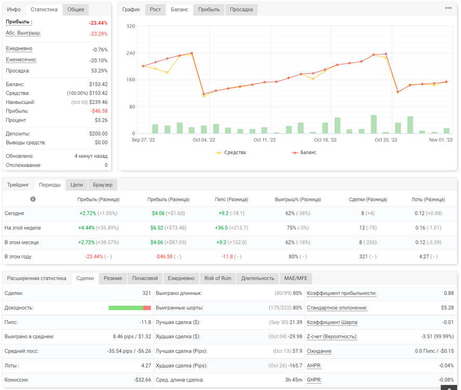
Task: Click the В этом году row label
Action: [18, 256]
